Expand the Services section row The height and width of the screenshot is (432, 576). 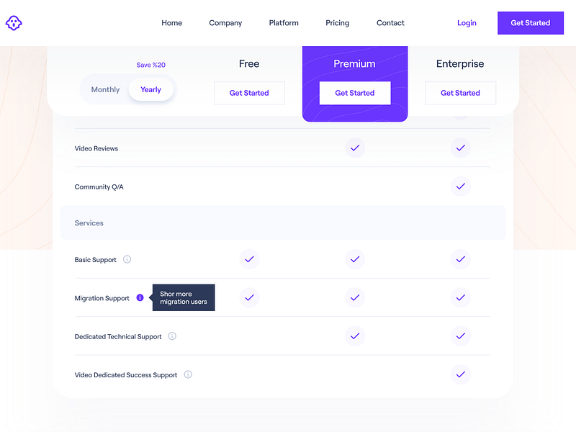[x=89, y=222]
